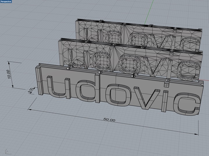Open the Perspective viewport title menu
The width and height of the screenshot is (209, 156).
(x=6, y=1)
